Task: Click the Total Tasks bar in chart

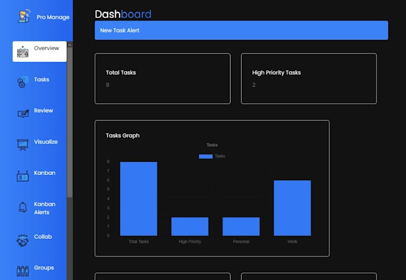Action: [x=139, y=199]
